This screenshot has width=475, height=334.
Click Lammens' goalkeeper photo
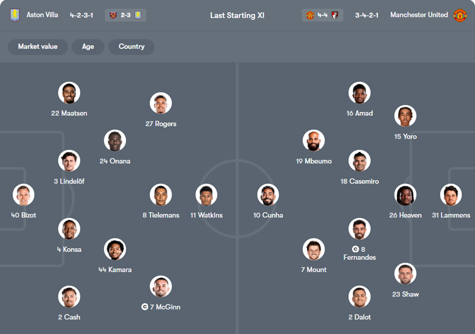[450, 195]
